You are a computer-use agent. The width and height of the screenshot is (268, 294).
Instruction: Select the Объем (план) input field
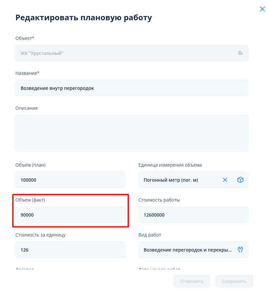(x=70, y=180)
